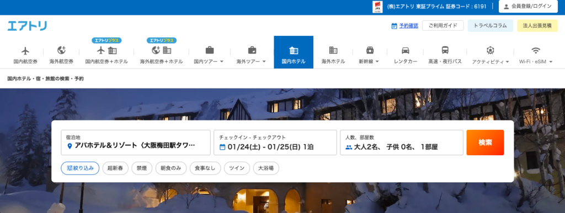The width and height of the screenshot is (565, 213).
Task: Toggle the 朝食のみ filter chip
Action: click(171, 168)
